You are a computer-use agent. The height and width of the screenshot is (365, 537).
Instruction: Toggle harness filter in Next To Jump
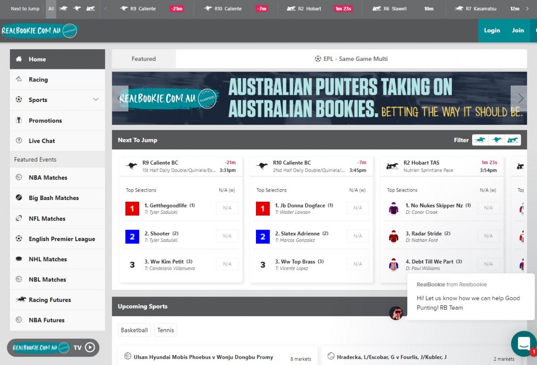513,140
